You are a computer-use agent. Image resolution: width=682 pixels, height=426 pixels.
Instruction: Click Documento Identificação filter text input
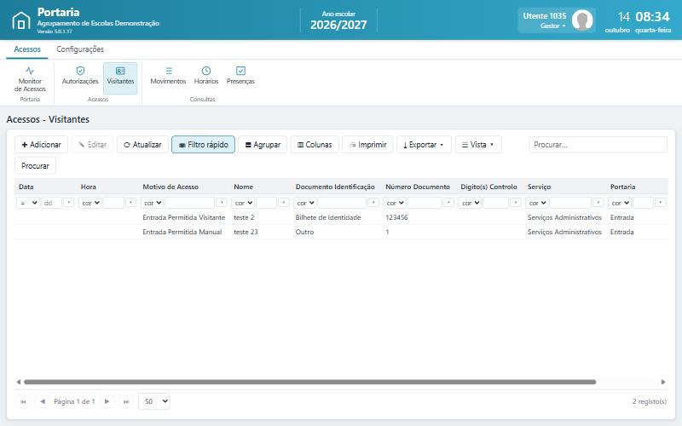342,203
